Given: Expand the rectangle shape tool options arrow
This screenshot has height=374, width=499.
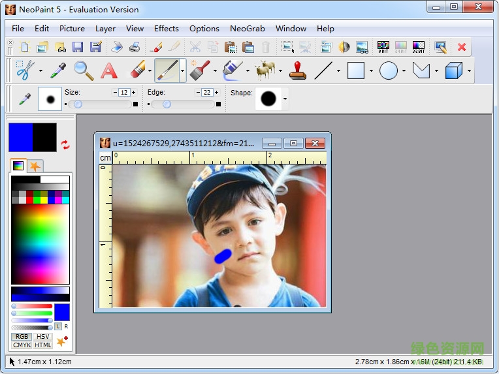Looking at the screenshot, I should (x=371, y=70).
